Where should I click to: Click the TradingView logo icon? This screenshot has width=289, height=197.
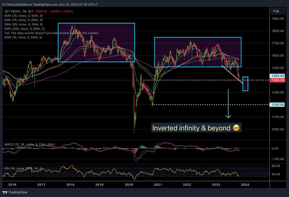tap(5, 192)
